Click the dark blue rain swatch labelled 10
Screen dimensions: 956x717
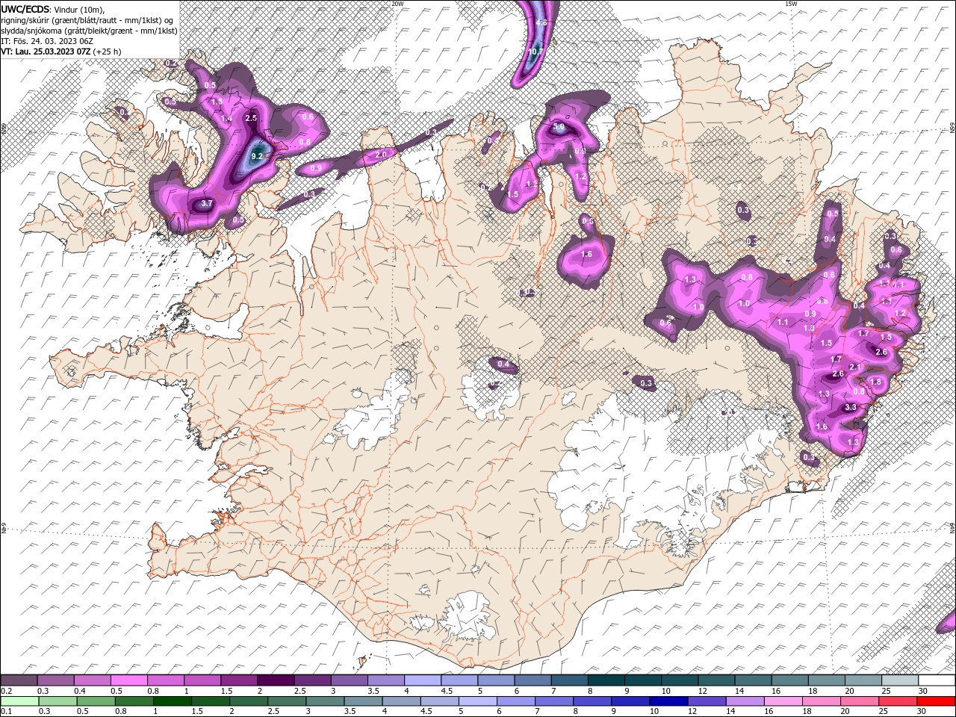[668, 701]
